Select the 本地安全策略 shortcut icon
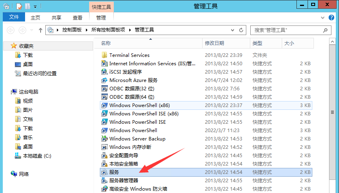The image size is (339, 193). (105, 164)
